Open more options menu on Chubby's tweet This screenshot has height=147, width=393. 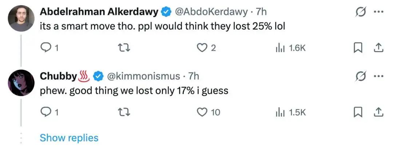379,76
